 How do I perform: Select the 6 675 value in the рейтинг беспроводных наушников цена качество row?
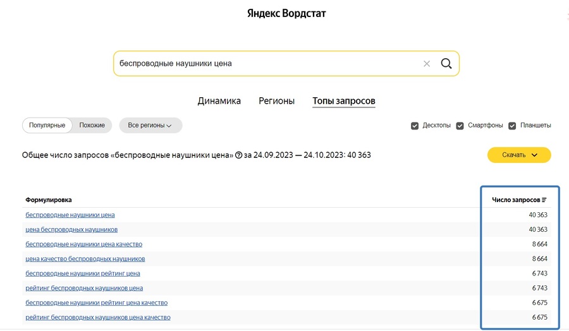pyautogui.click(x=540, y=317)
